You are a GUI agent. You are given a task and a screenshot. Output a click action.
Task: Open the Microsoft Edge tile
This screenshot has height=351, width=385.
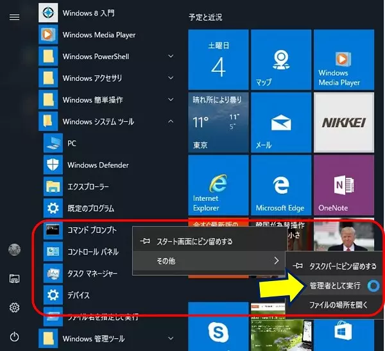point(281,185)
